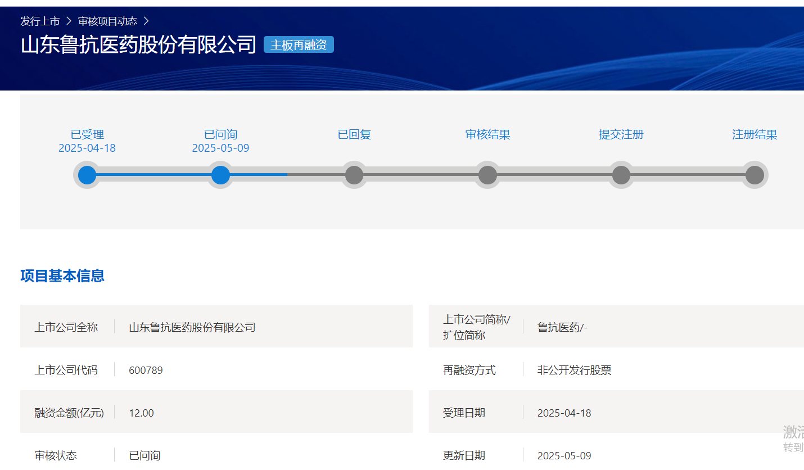Click the 更新日期 value 2025-05-09
The image size is (804, 470).
pyautogui.click(x=564, y=455)
